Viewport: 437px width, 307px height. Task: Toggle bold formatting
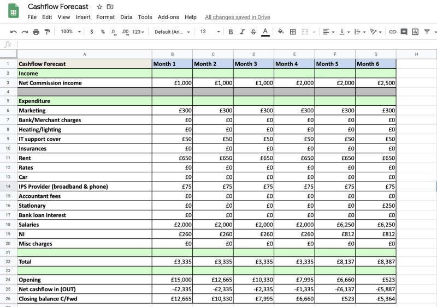click(231, 32)
